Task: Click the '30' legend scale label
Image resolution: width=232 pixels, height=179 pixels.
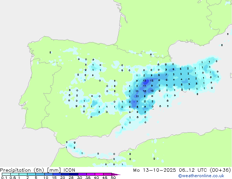Action: [79, 178]
